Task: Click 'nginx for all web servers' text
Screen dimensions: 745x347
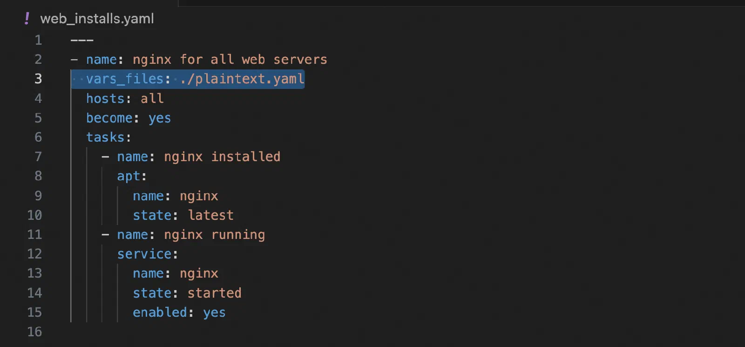Action: (x=230, y=60)
